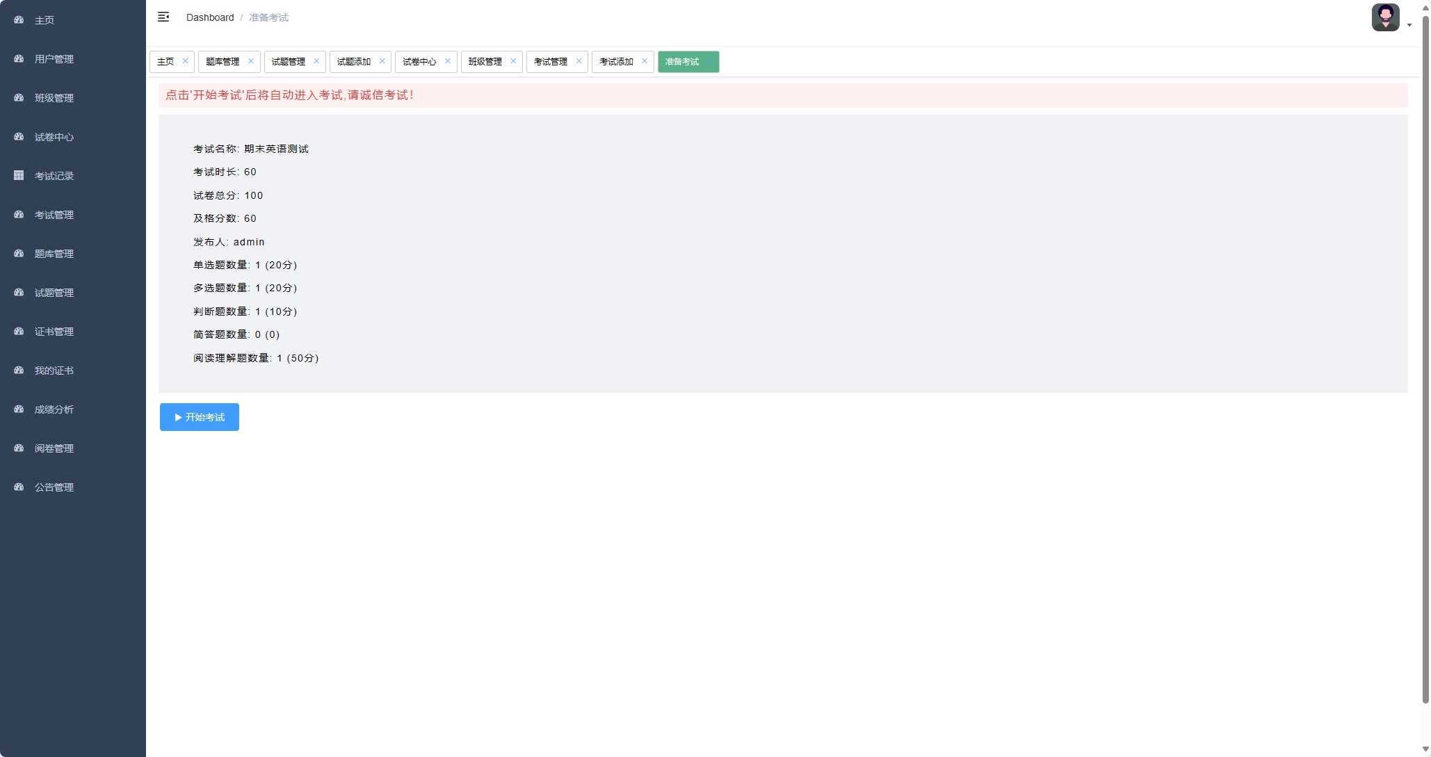Viewport: 1431px width, 757px height.
Task: Switch to the 考试管理 tab
Action: [550, 62]
